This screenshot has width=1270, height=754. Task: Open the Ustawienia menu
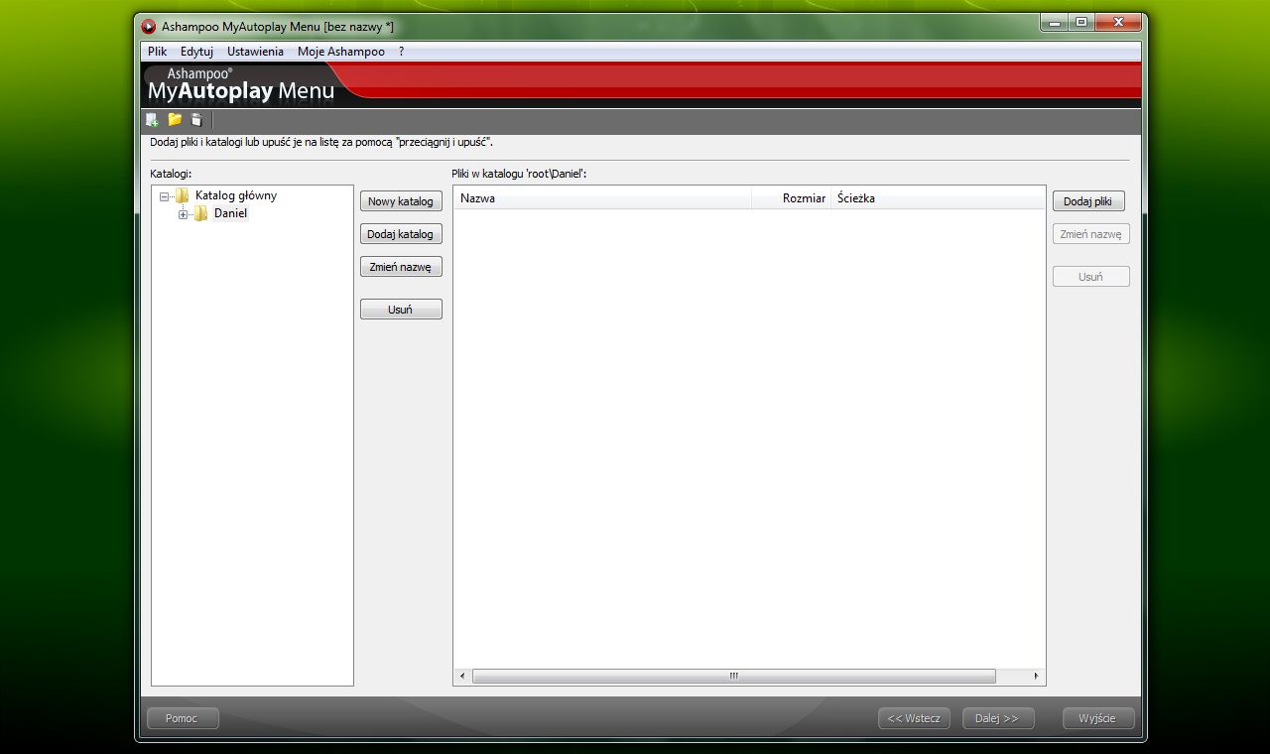point(255,52)
